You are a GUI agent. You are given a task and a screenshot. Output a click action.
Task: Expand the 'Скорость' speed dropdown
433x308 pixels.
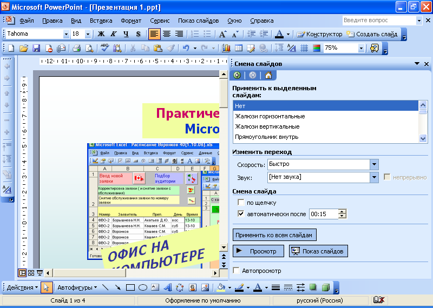[374, 164]
